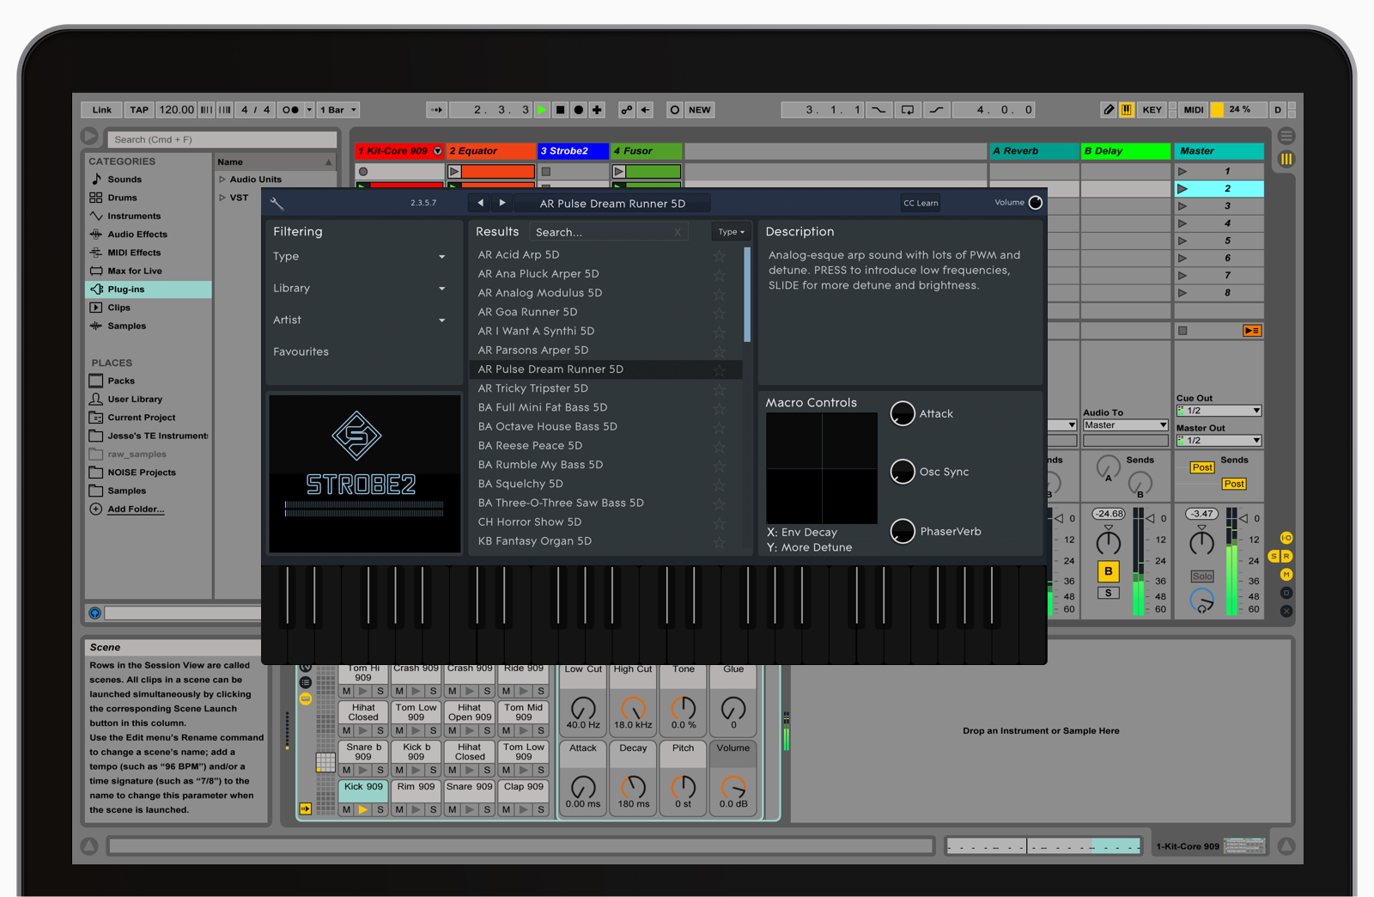
Task: Go to next Strobe2 preset arrow
Action: point(502,203)
